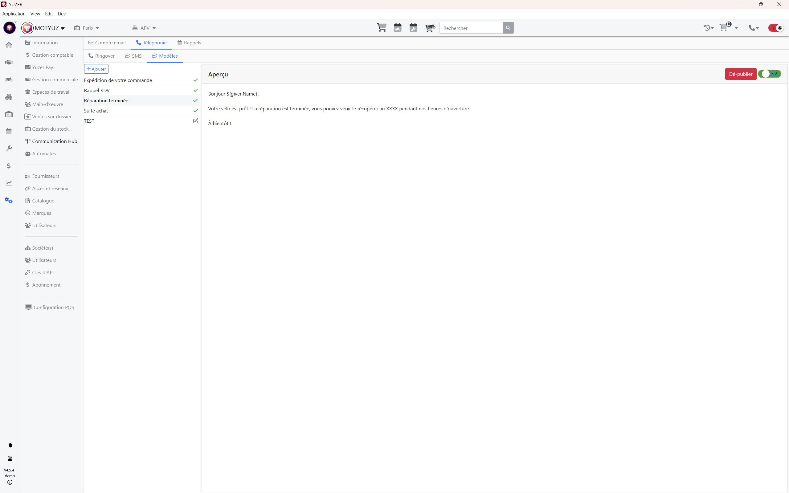Go to home icon in left sidebar

click(9, 45)
